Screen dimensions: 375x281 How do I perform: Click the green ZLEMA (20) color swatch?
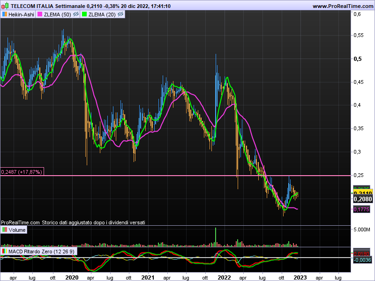(85, 15)
